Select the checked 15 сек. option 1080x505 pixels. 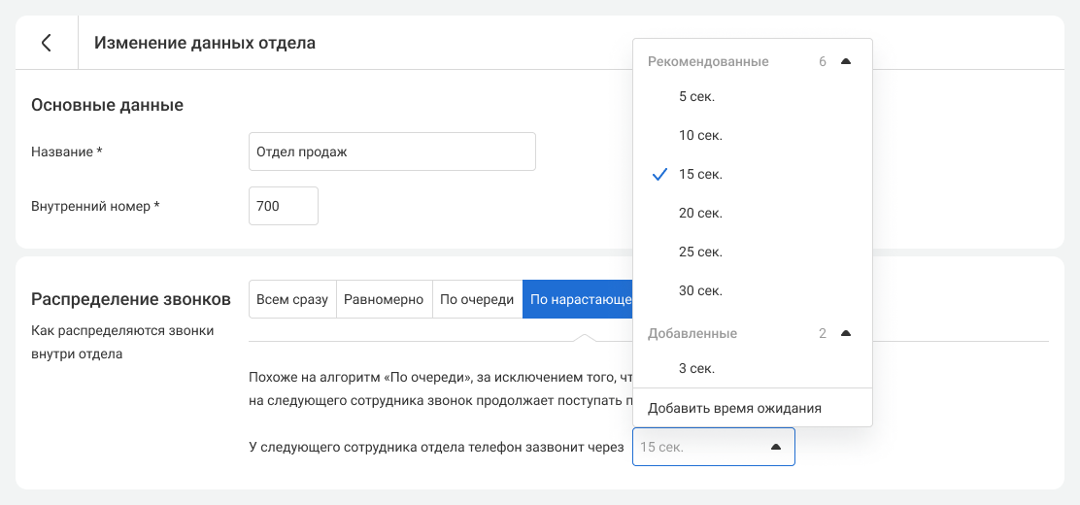(x=700, y=174)
